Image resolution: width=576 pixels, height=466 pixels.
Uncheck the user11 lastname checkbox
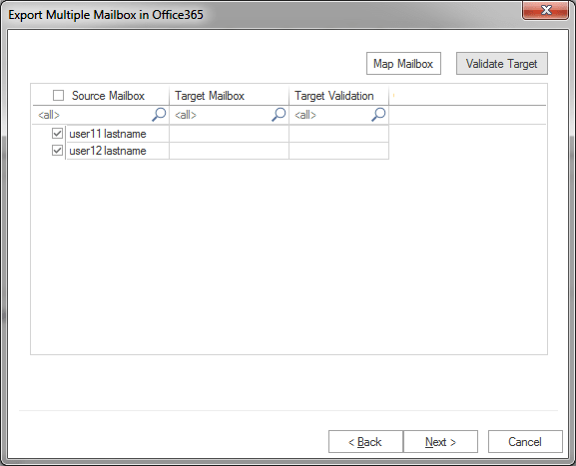[57, 134]
